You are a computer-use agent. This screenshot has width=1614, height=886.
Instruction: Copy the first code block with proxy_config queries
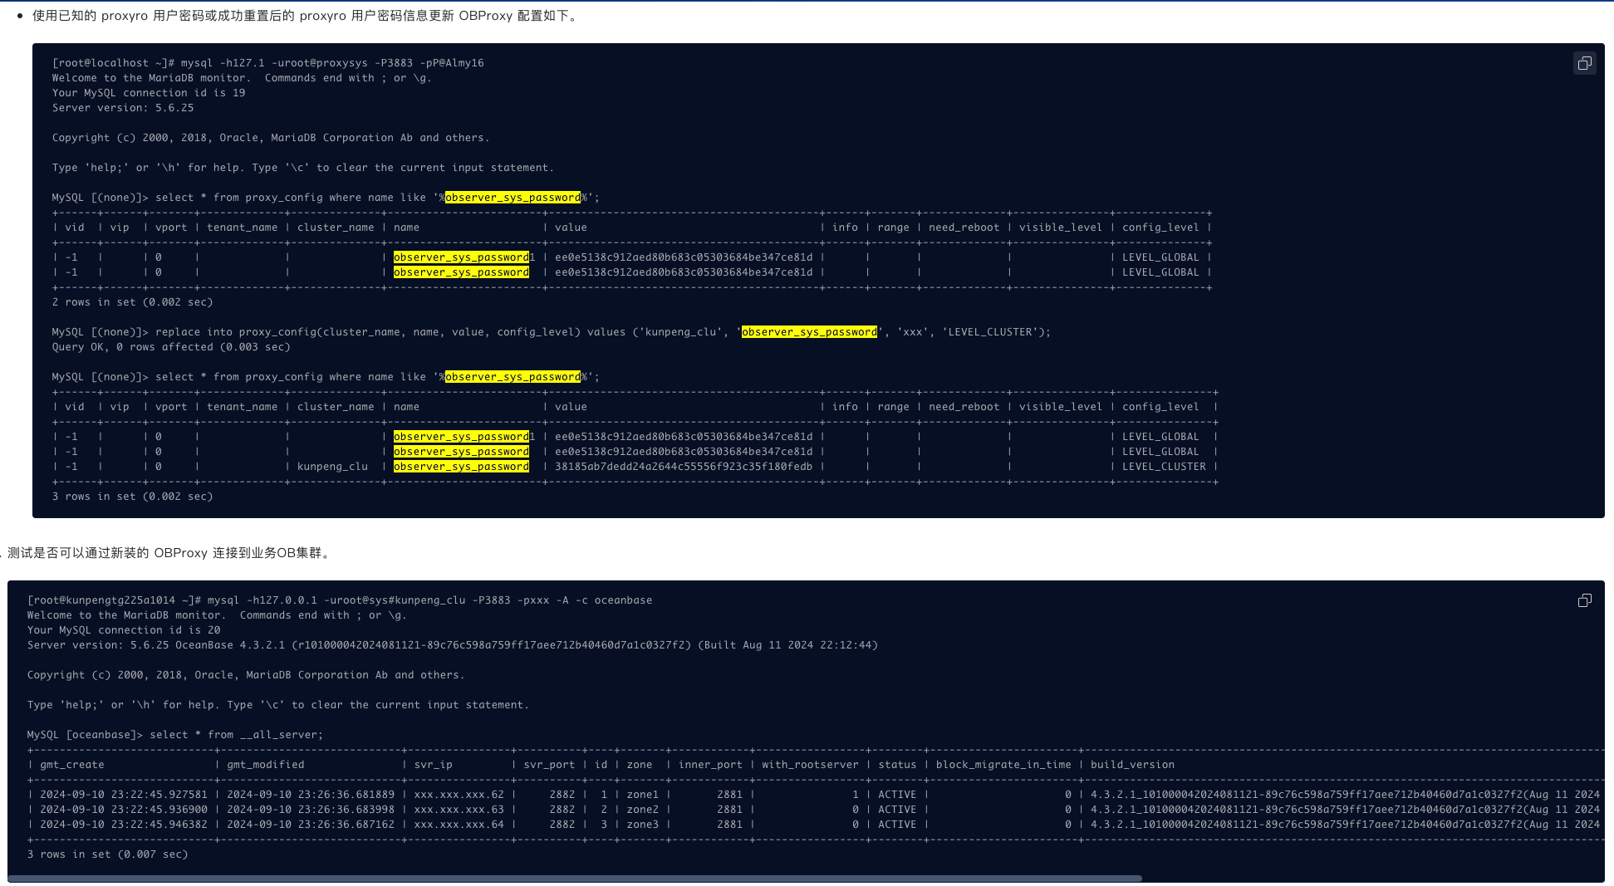click(x=1584, y=63)
